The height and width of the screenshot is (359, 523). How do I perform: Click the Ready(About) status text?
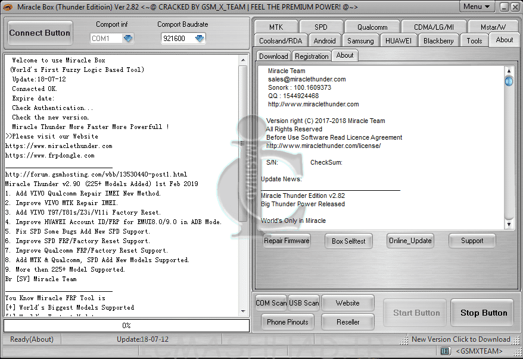click(32, 339)
